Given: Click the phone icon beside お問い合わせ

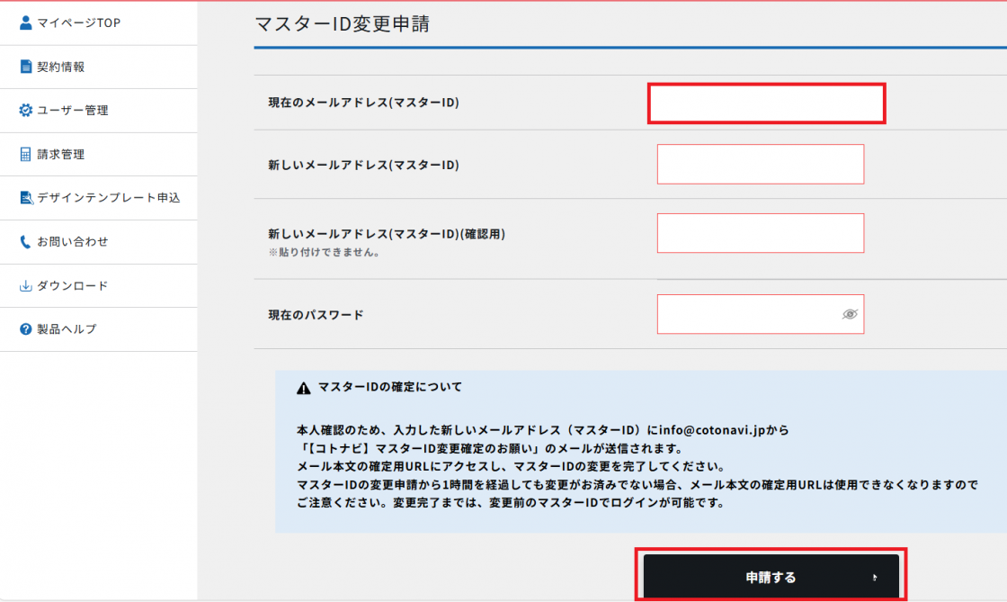Looking at the screenshot, I should pyautogui.click(x=26, y=242).
